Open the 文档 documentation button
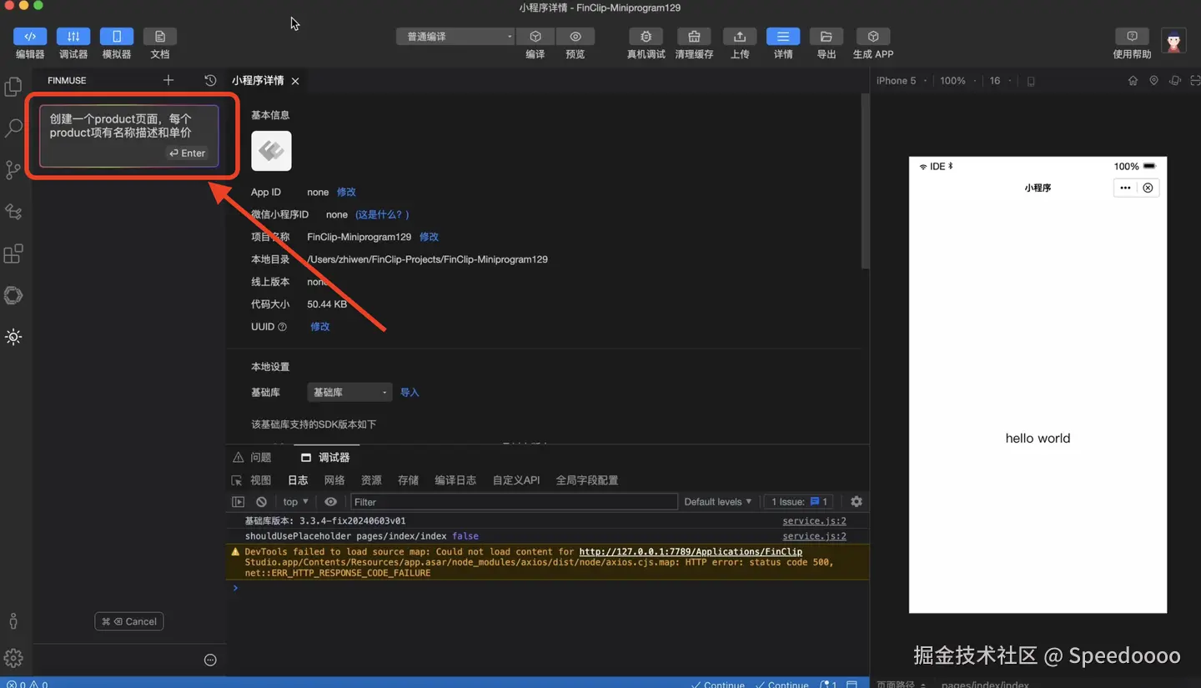This screenshot has height=688, width=1201. (x=160, y=37)
